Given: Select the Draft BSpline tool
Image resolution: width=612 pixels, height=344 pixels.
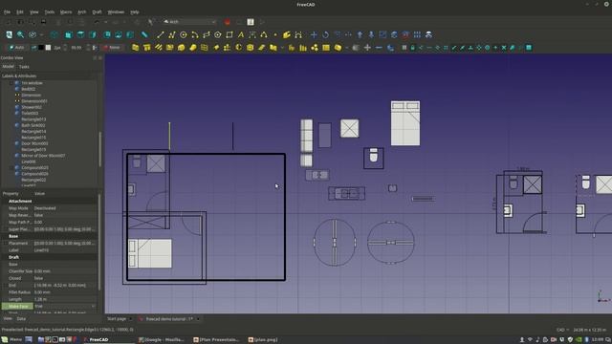Looking at the screenshot, I should tap(264, 34).
